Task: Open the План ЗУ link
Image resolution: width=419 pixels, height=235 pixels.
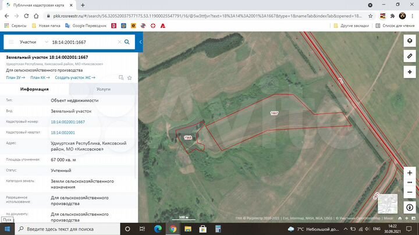Action: click(16, 77)
